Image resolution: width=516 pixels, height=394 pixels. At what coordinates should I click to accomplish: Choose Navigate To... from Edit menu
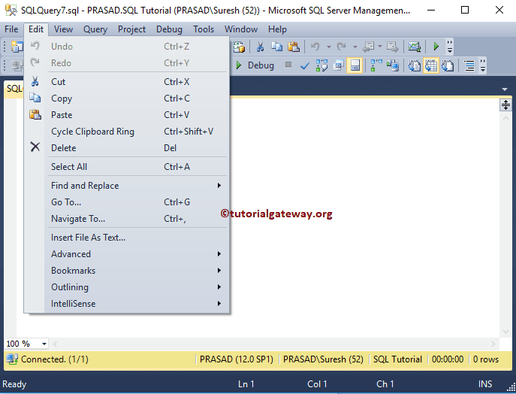tap(127, 218)
